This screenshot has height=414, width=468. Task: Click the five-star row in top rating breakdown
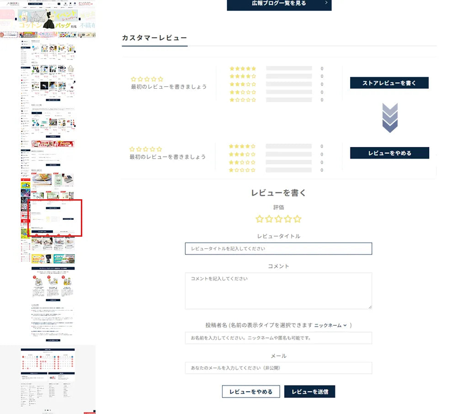243,69
